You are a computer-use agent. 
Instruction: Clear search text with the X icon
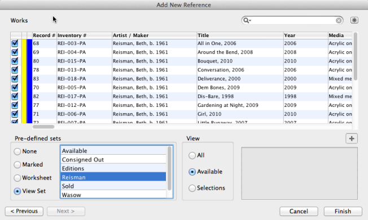point(339,21)
